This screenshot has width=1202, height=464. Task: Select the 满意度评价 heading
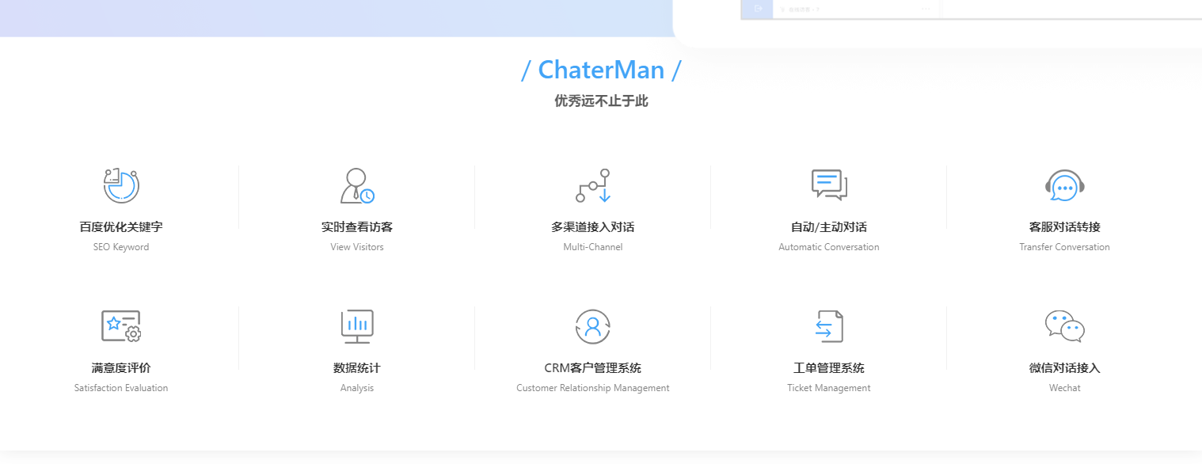click(x=121, y=368)
